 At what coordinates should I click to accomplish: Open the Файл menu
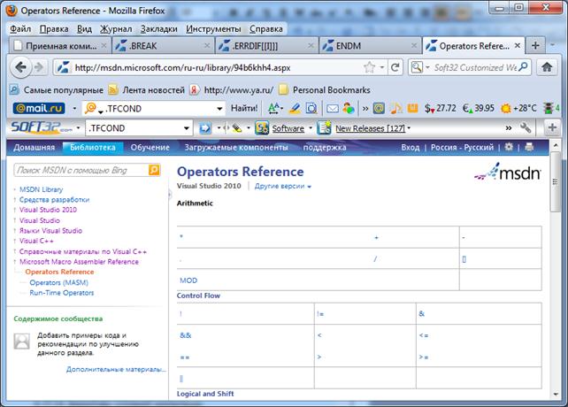[x=20, y=29]
